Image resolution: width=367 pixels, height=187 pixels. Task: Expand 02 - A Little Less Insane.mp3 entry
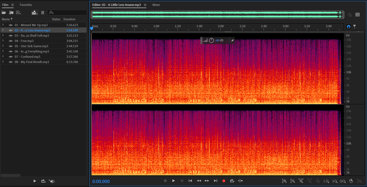[3, 30]
